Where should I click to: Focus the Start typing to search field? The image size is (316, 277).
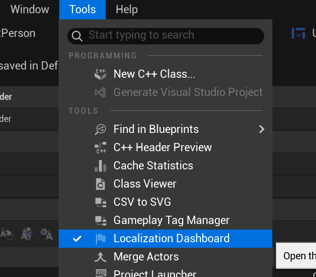tap(165, 36)
